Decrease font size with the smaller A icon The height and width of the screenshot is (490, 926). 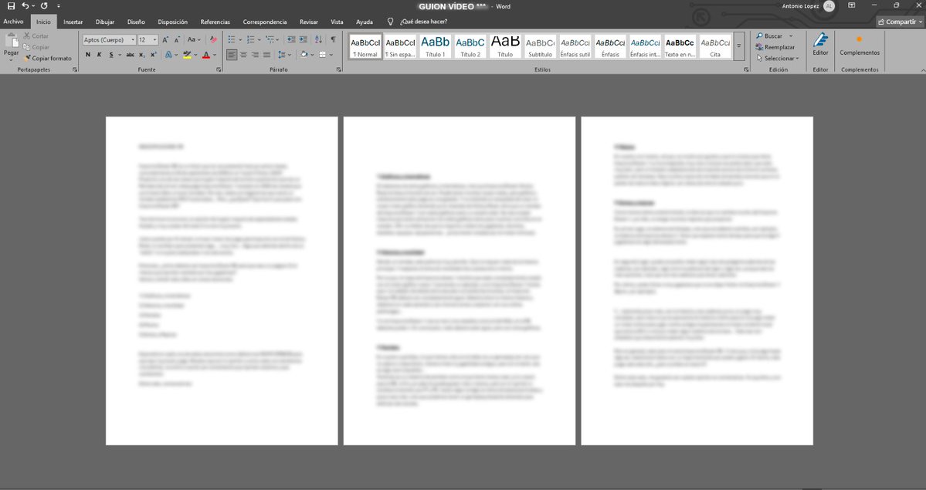coord(177,39)
